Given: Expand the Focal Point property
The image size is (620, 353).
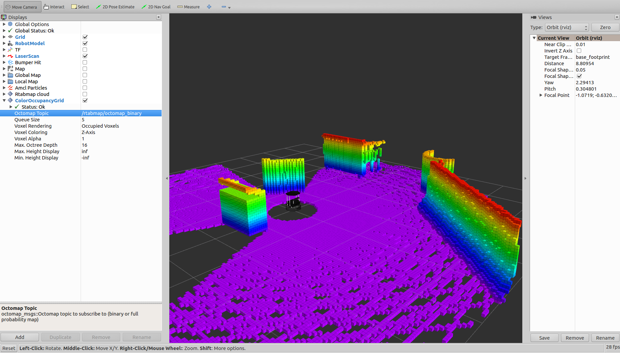Looking at the screenshot, I should (x=541, y=95).
